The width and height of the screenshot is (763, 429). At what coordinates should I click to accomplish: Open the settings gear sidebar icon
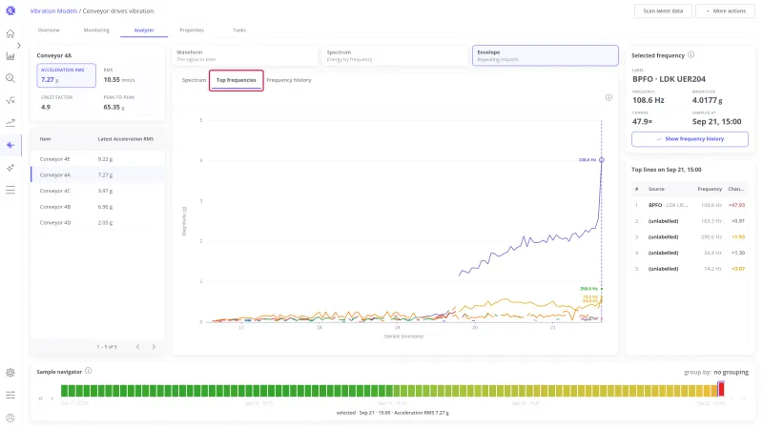pyautogui.click(x=10, y=373)
